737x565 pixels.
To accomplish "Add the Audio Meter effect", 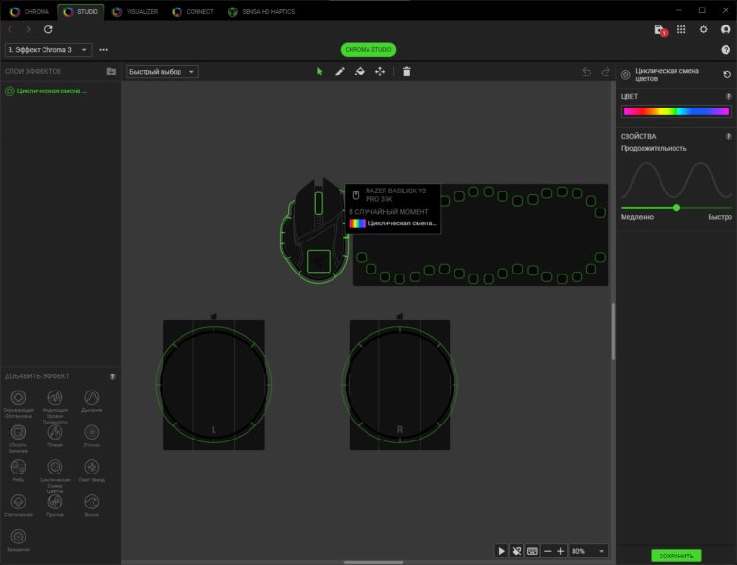I will pos(55,397).
